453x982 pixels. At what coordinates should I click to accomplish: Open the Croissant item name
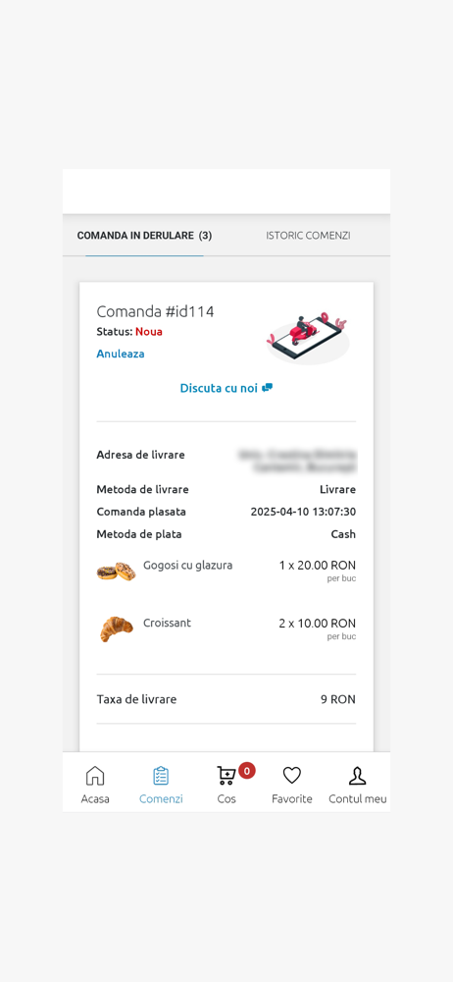pos(167,623)
